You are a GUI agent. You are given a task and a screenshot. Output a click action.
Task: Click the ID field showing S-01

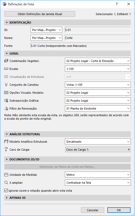(98, 30)
